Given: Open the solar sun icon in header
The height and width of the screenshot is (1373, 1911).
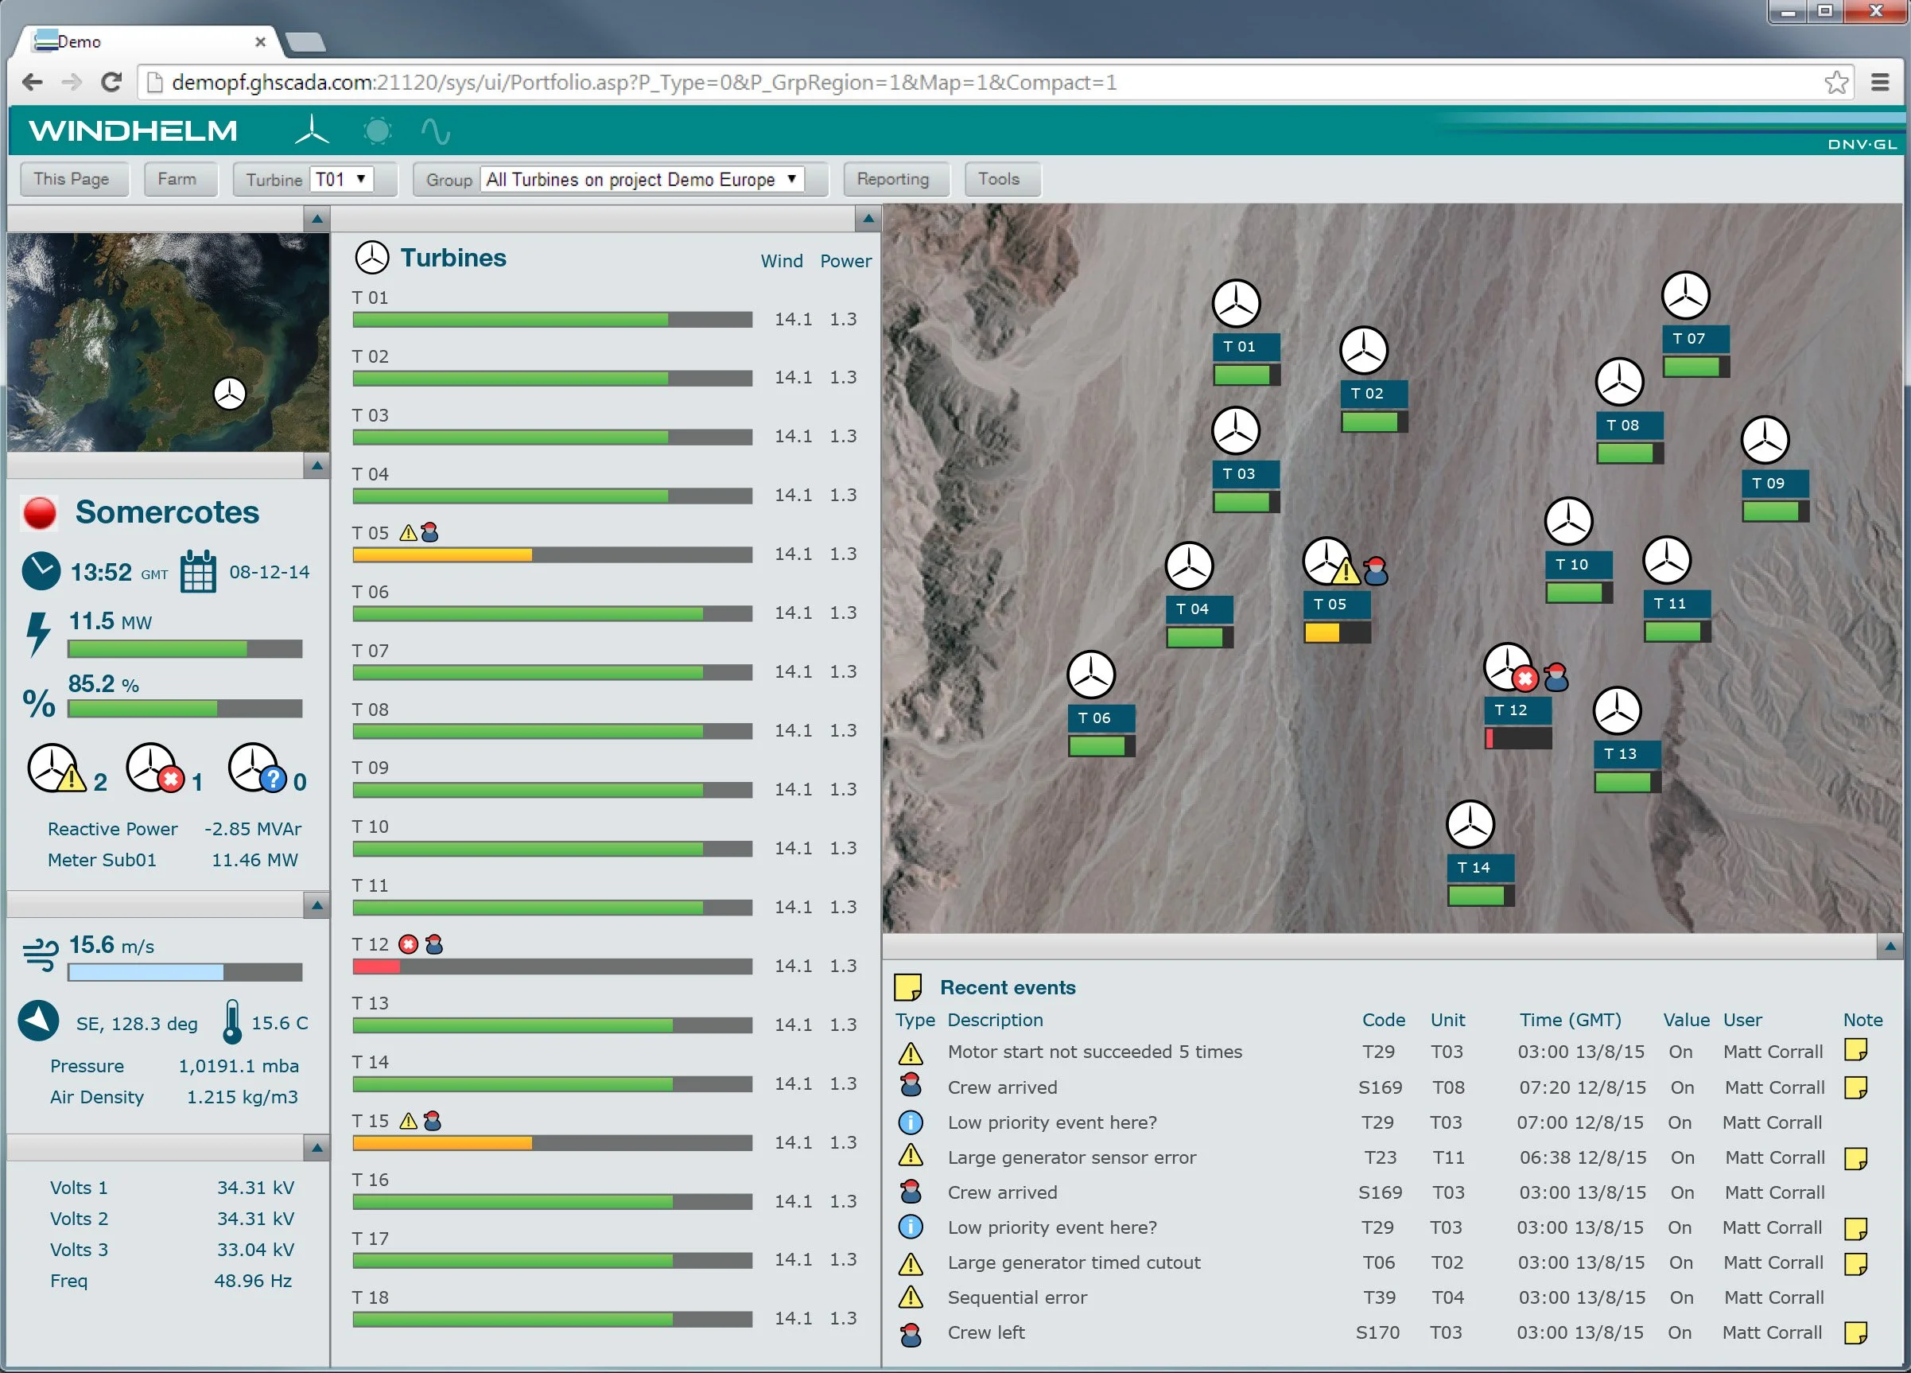Looking at the screenshot, I should click(377, 130).
